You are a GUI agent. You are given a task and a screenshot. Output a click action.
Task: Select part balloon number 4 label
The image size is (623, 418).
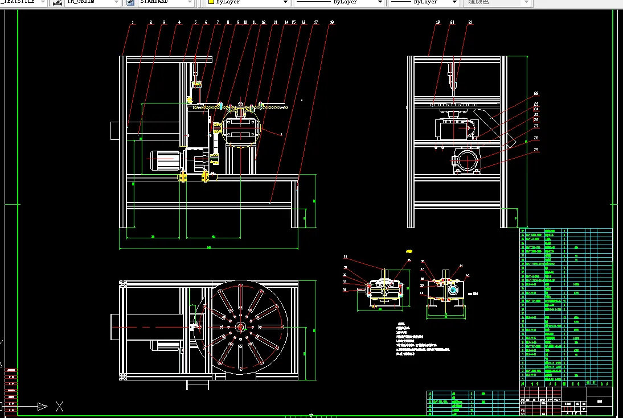click(179, 23)
